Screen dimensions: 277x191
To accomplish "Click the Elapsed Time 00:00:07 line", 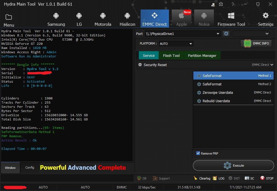I will click(x=24, y=149).
